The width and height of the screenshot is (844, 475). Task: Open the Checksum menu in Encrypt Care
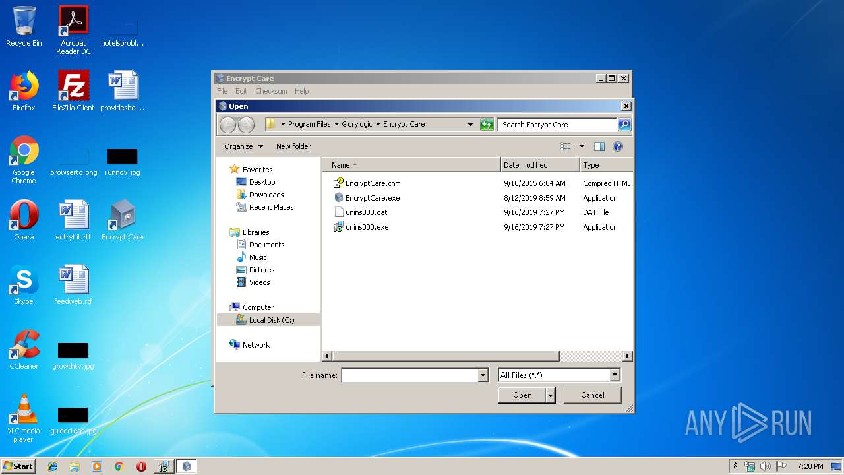(271, 91)
